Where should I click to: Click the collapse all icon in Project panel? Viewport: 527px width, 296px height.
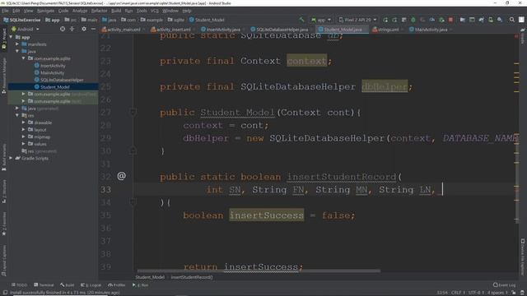coord(72,30)
